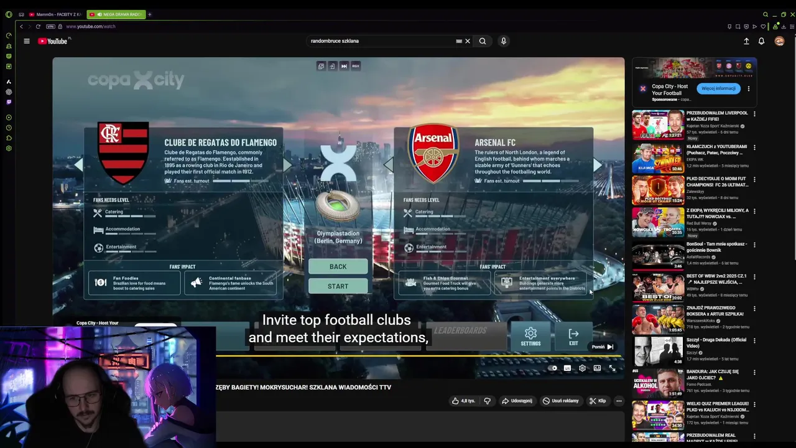
Task: Open options for BonSoul video
Action: [x=754, y=245]
